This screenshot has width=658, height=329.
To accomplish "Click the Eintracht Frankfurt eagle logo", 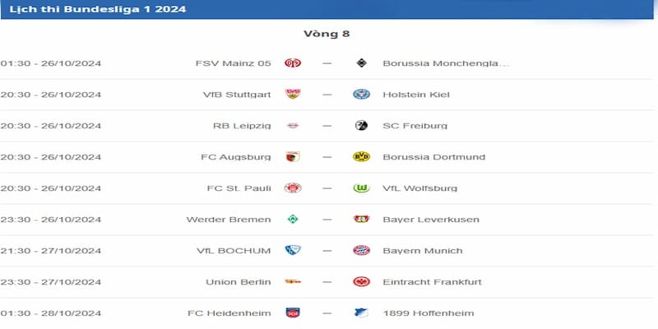I will pyautogui.click(x=360, y=282).
